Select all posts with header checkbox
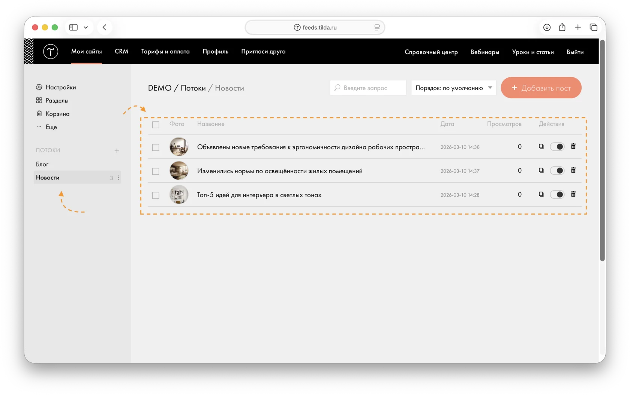Screen dimensions: 630x395 click(156, 125)
